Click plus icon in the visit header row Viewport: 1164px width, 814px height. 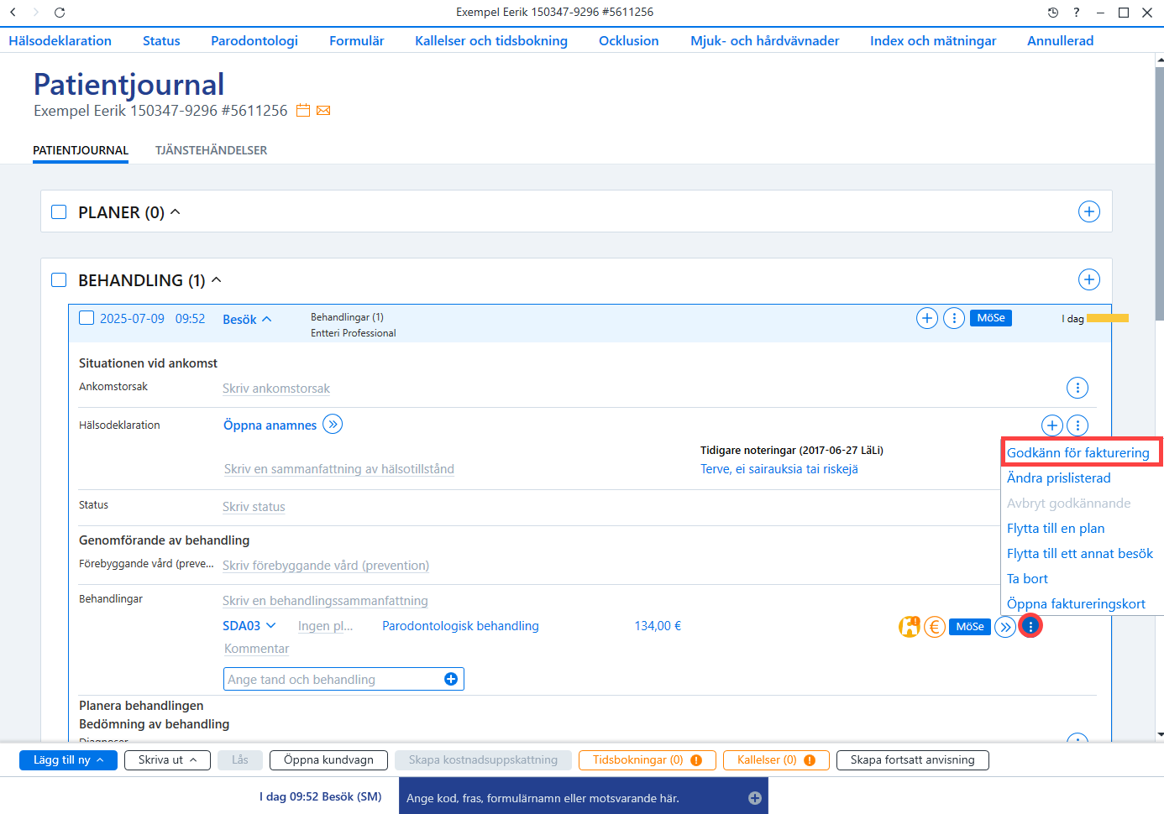[927, 318]
